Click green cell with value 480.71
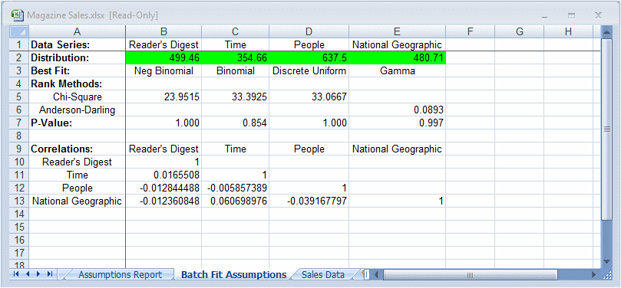This screenshot has height=288, width=621. (x=397, y=58)
